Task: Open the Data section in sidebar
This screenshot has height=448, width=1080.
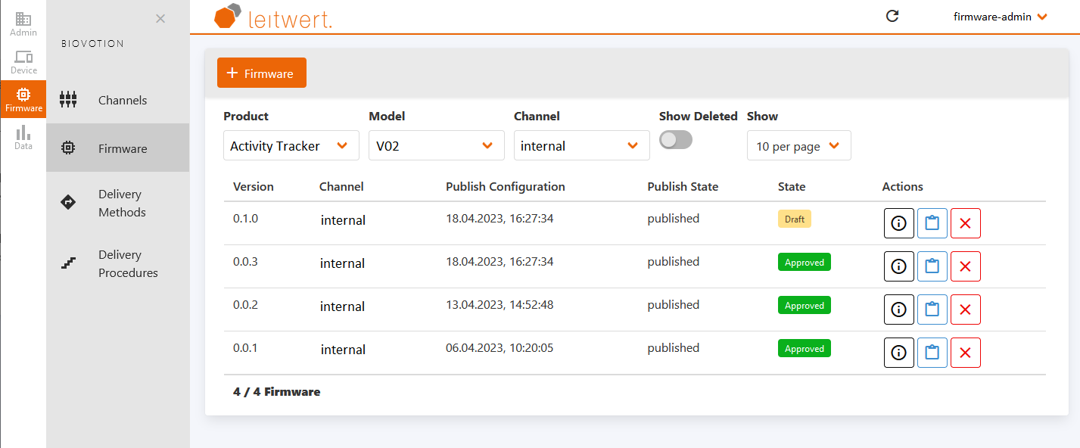Action: (23, 138)
